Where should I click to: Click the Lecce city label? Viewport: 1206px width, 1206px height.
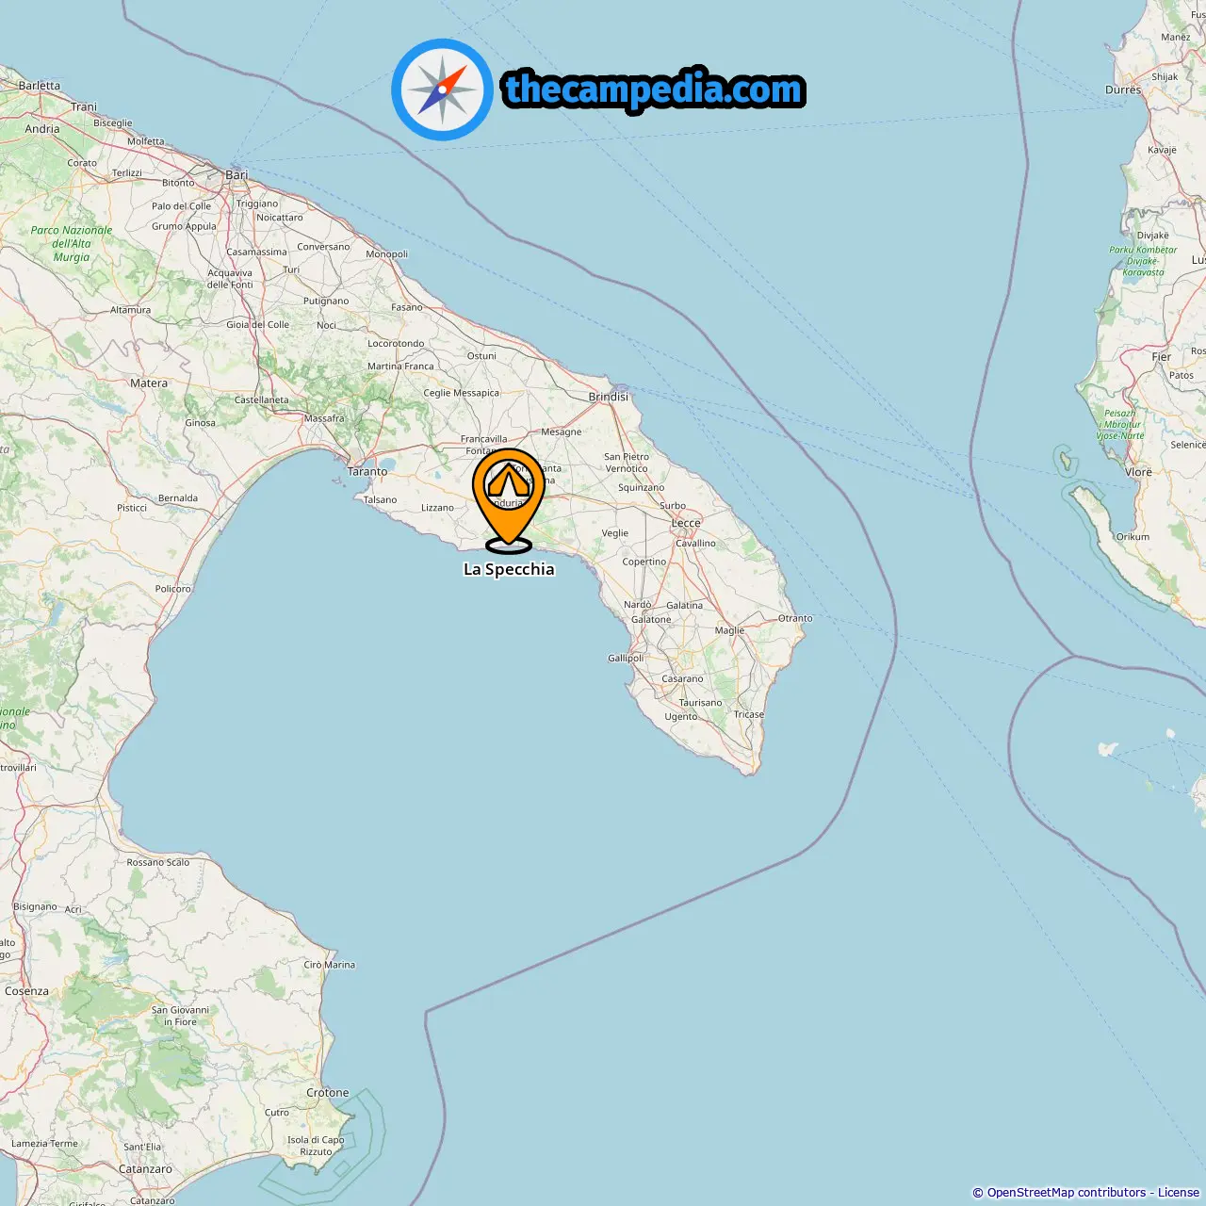coord(686,523)
